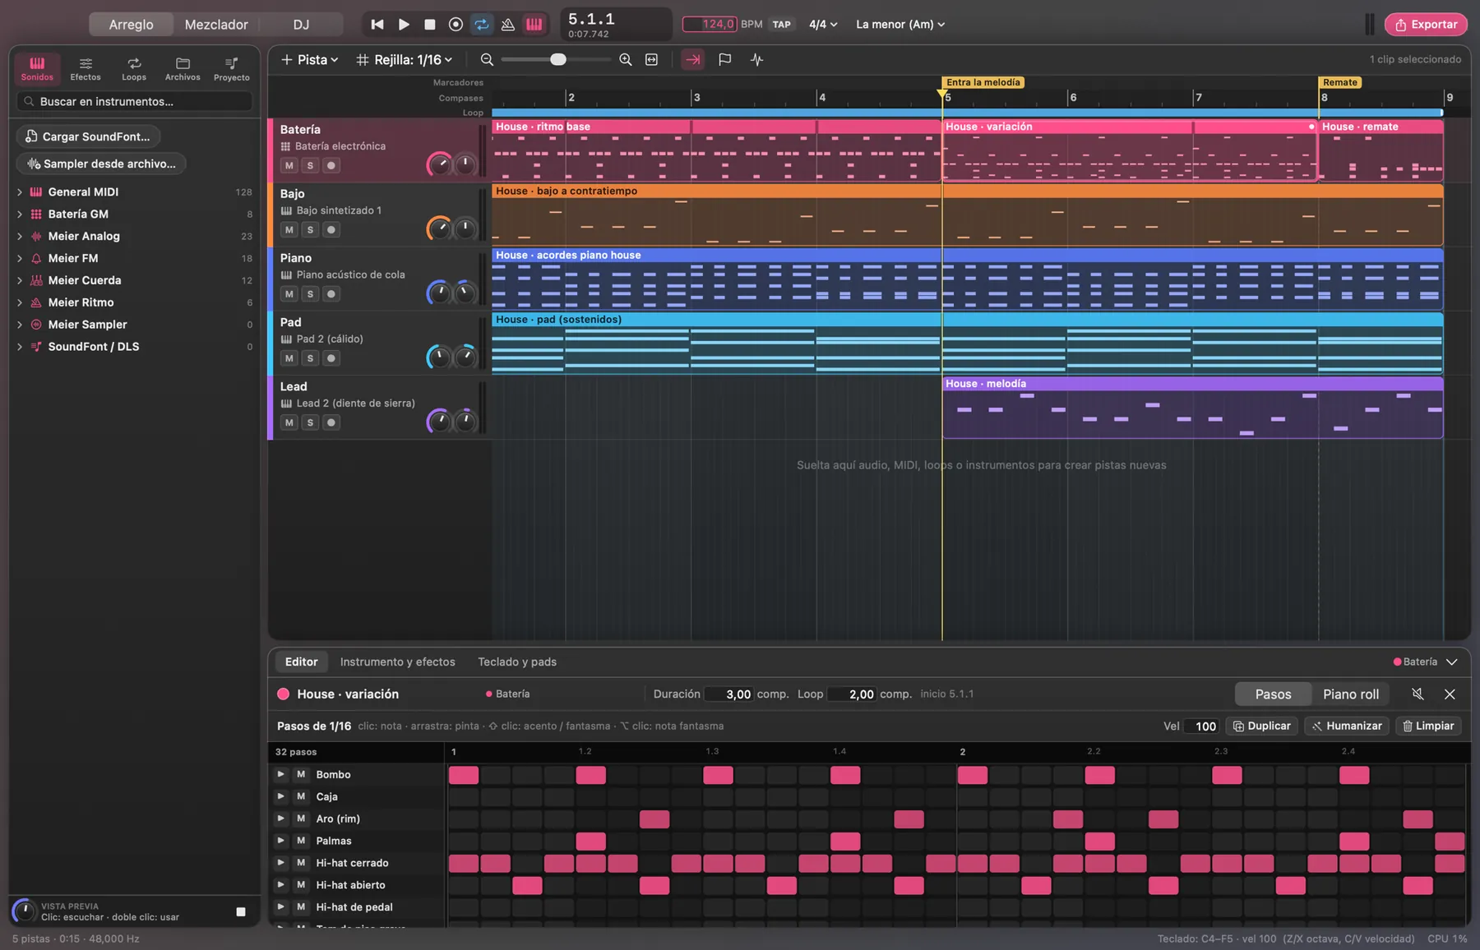The width and height of the screenshot is (1480, 950).
Task: Arm recording on the Piano track
Action: pyautogui.click(x=331, y=293)
